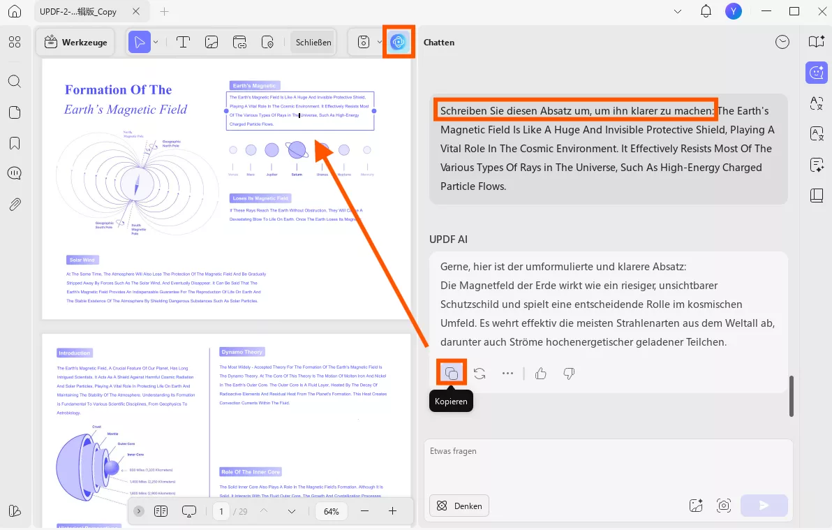Copy the AI response with Kopieren icon

point(452,374)
